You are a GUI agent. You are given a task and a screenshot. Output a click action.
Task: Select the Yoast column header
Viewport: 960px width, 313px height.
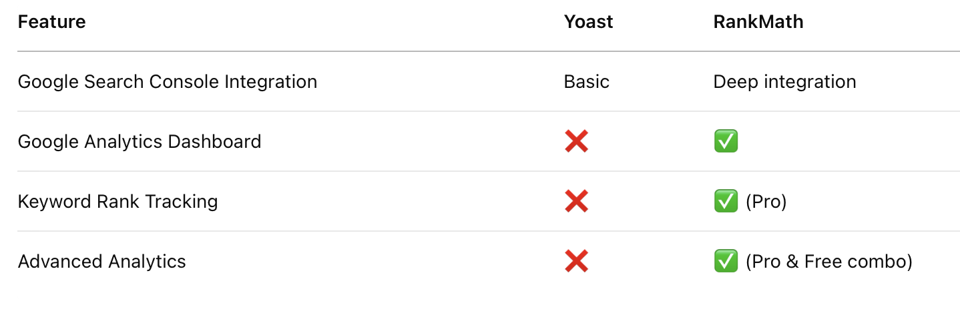[x=589, y=22]
